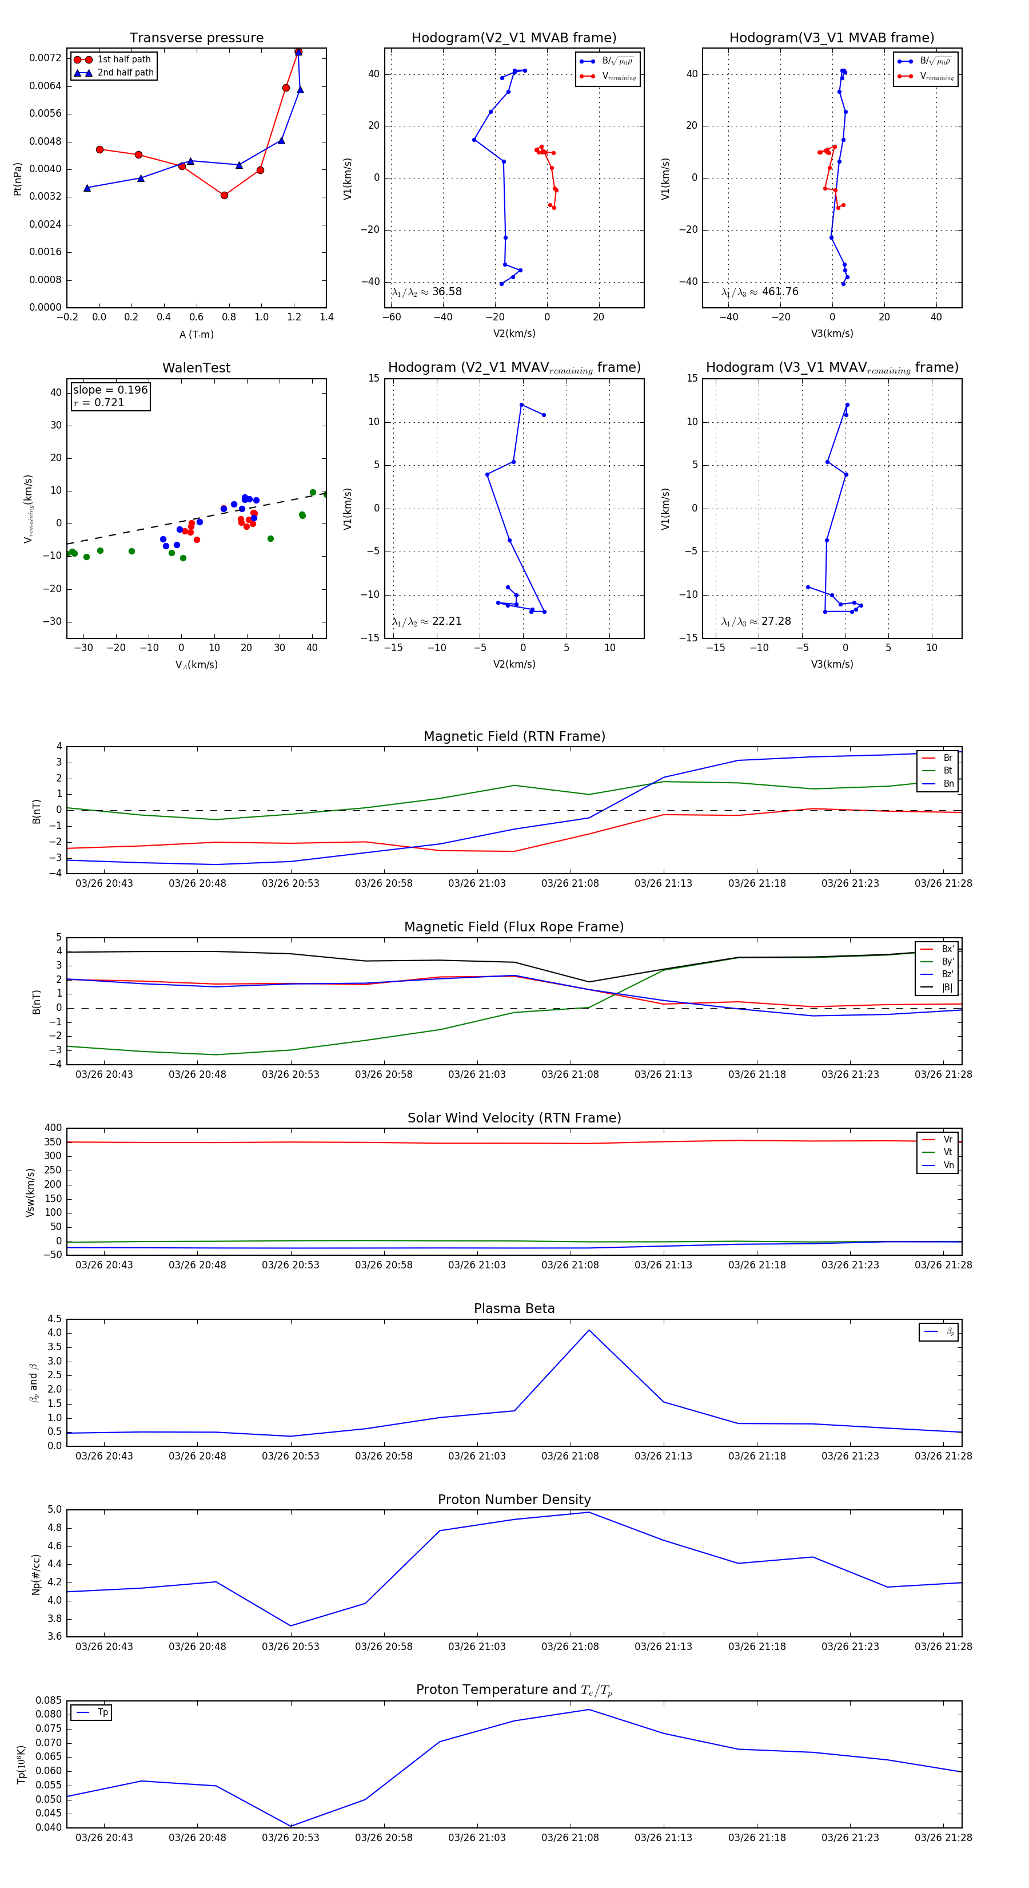Screen dimensions: 1029x1888
Task: Click the 'Plasma Beta' plot title
Action: [514, 1309]
